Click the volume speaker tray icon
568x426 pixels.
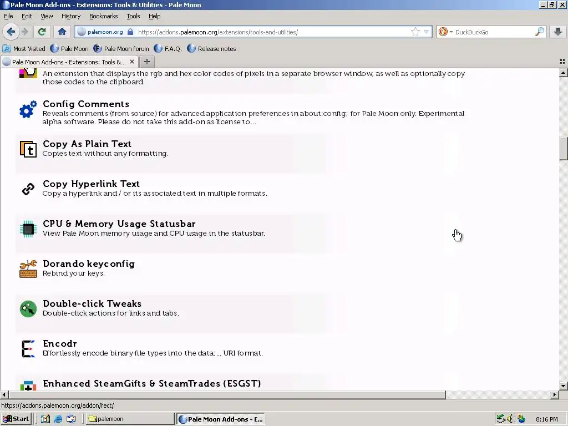510,419
